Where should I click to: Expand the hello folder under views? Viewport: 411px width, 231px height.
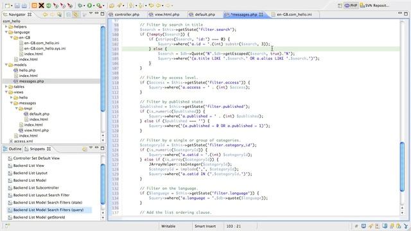(12, 98)
